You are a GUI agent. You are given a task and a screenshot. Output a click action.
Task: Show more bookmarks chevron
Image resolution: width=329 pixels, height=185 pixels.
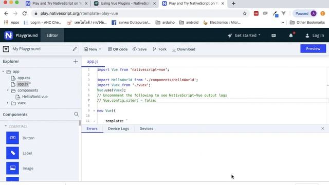[283, 23]
